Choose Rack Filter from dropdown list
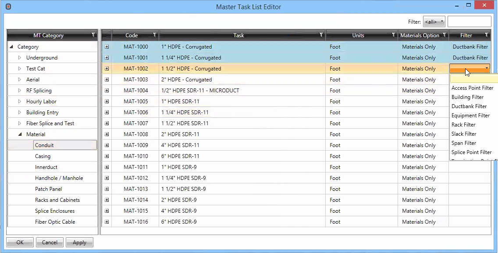 click(x=463, y=125)
